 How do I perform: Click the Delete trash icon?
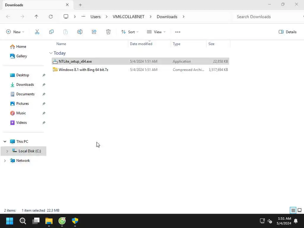point(108,32)
